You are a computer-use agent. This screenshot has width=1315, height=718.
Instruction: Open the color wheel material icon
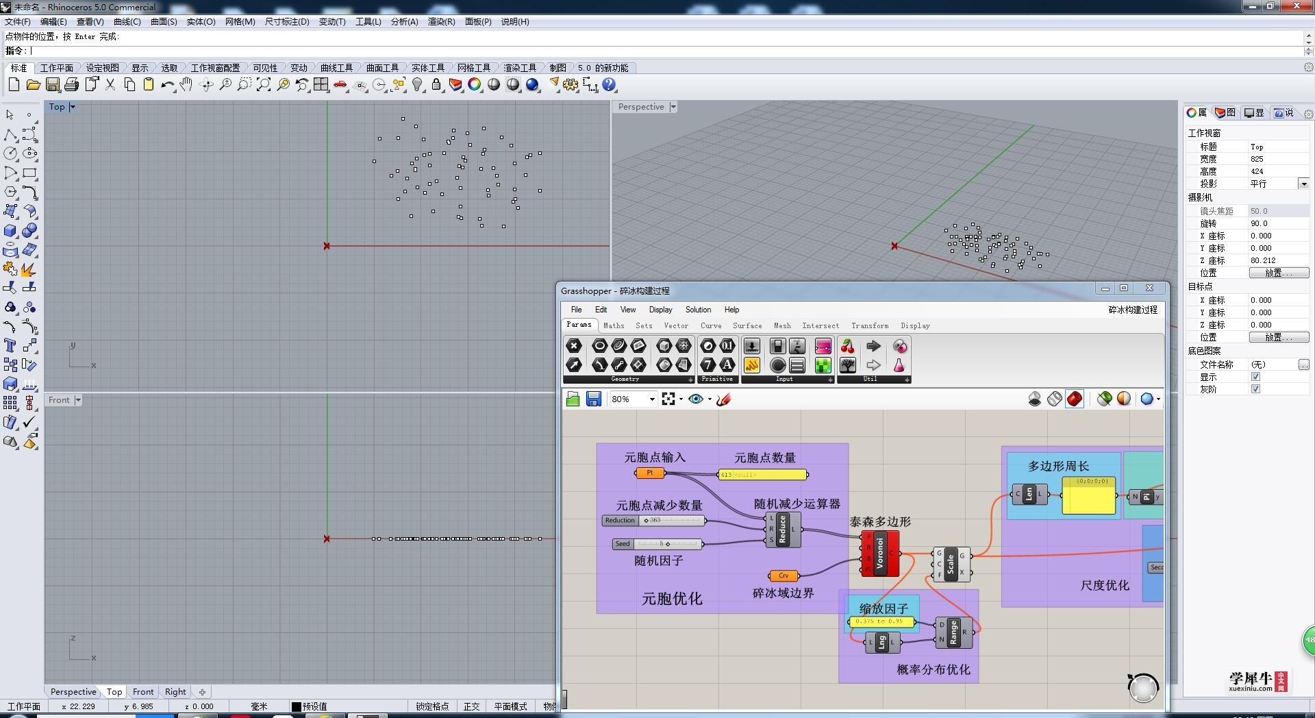[475, 84]
